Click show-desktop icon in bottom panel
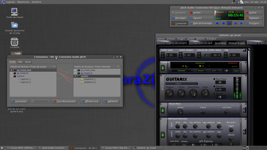 click(2, 148)
